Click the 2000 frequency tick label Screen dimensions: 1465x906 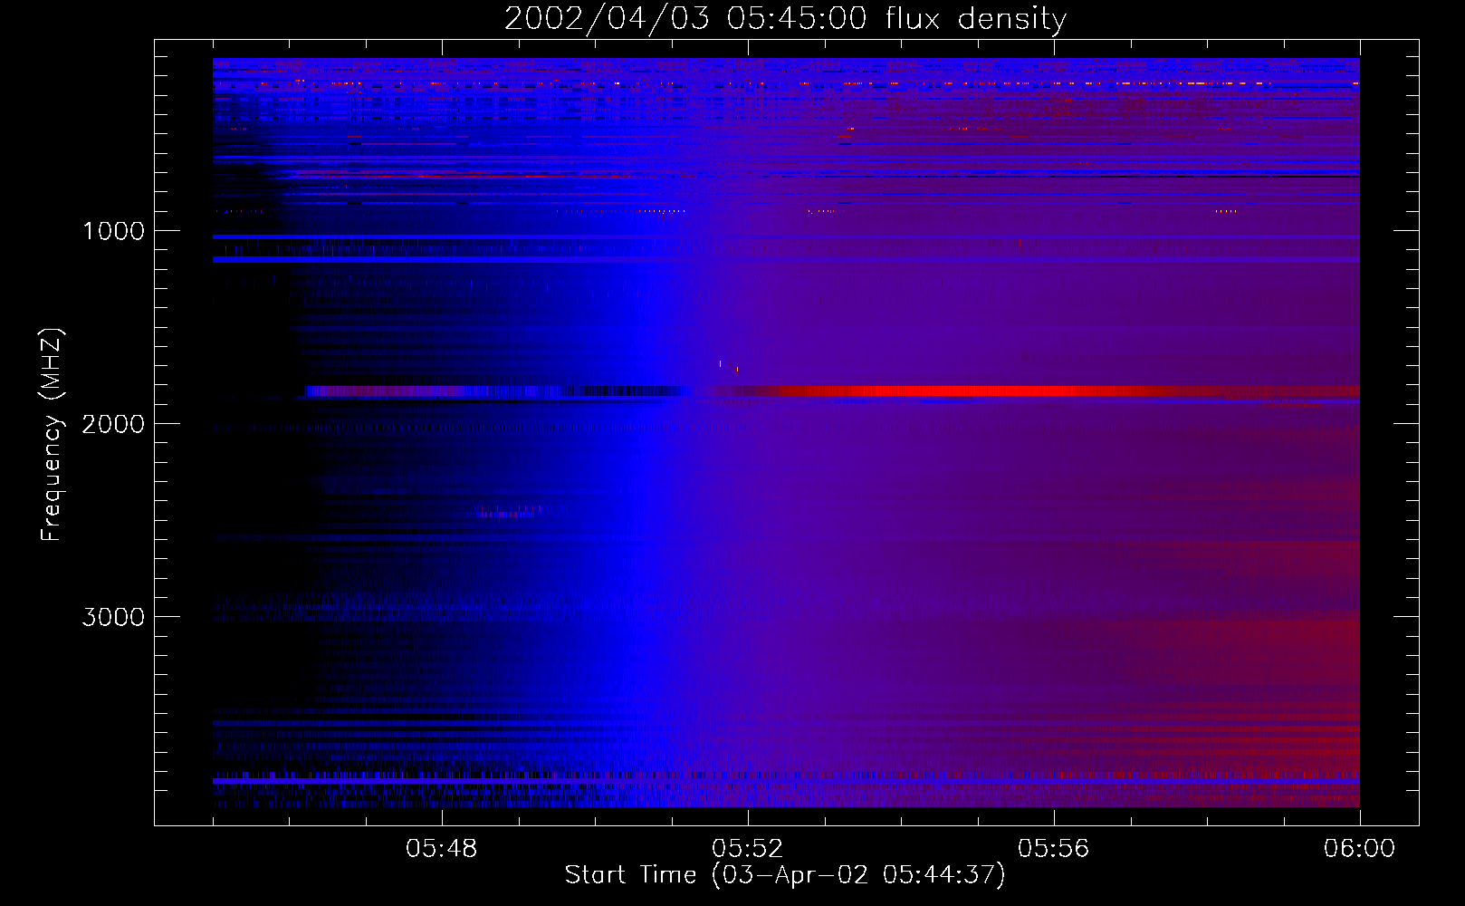[113, 424]
